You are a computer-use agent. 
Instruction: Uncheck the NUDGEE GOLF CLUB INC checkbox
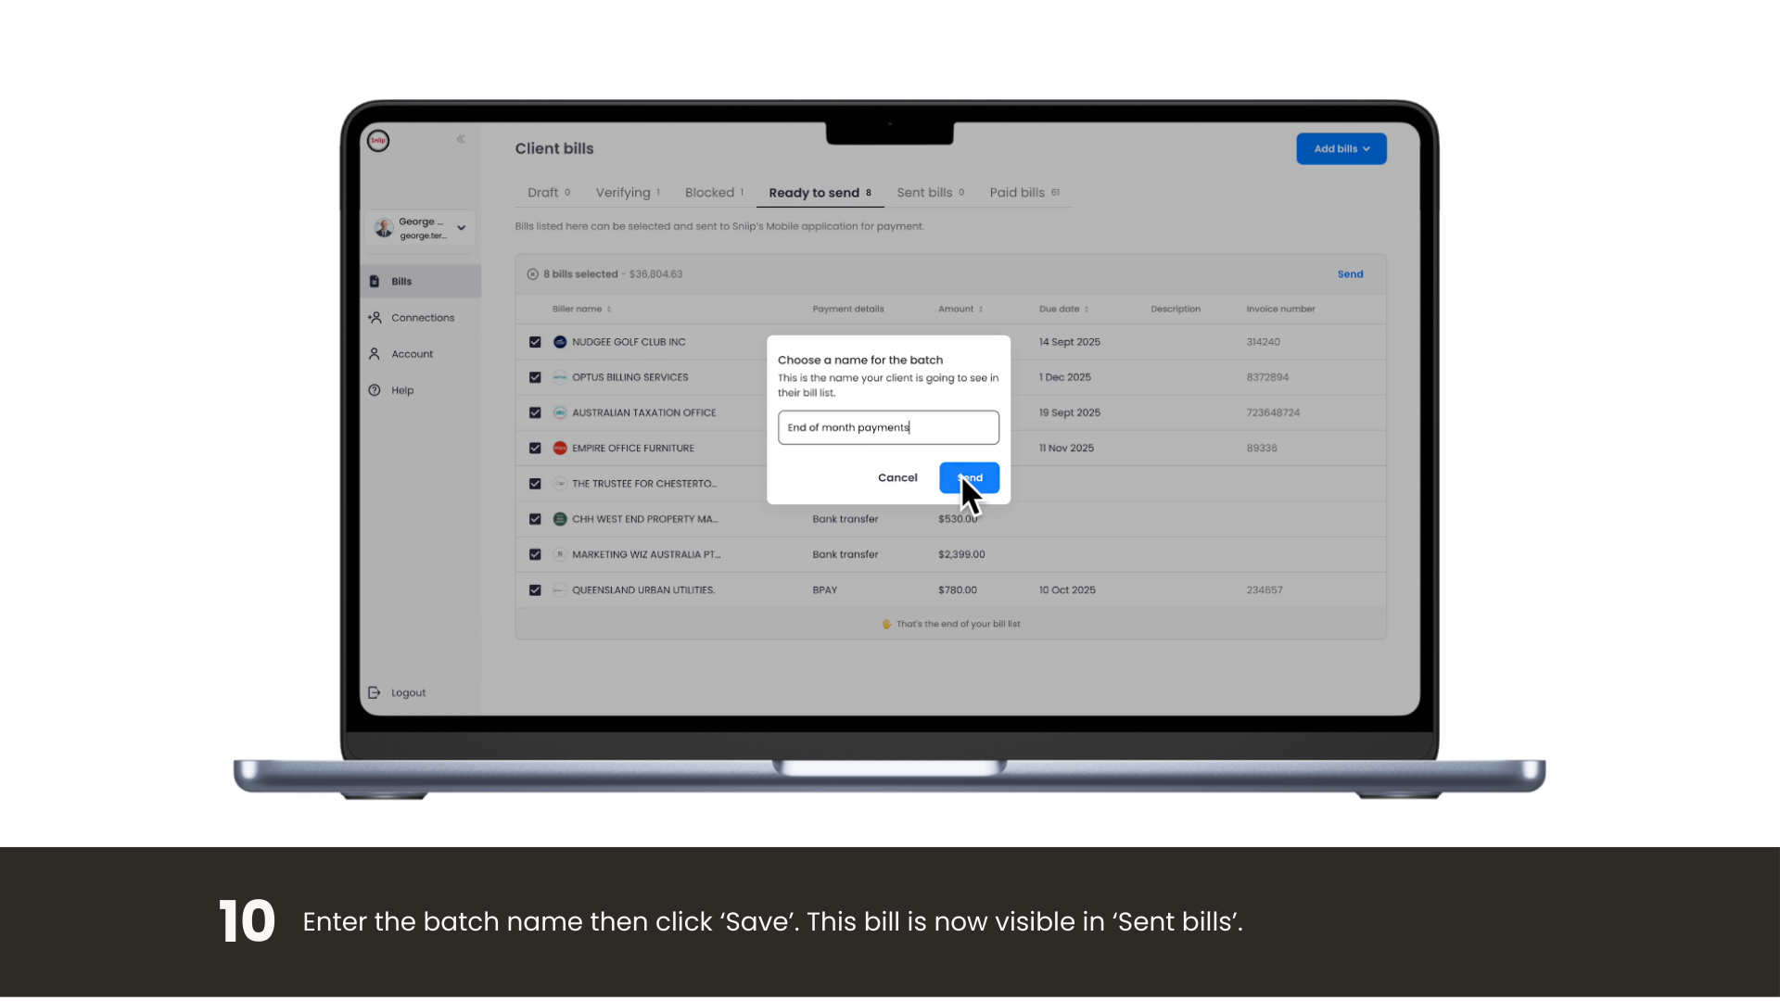click(535, 342)
